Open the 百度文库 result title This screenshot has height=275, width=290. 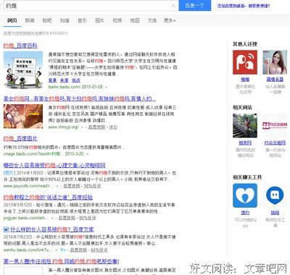[x=51, y=229]
